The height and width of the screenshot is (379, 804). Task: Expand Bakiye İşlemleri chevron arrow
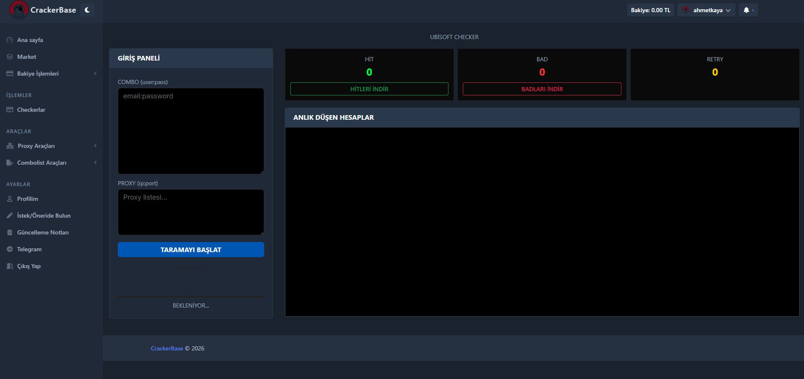96,74
